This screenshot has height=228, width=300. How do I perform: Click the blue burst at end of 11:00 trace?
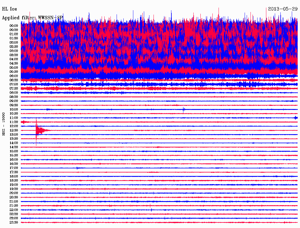tap(296, 118)
